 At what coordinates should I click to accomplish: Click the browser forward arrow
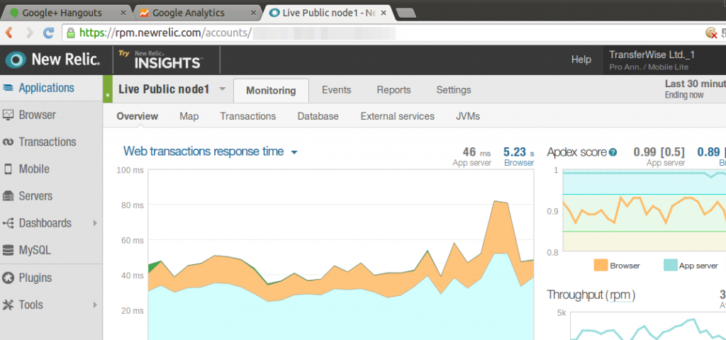(x=29, y=33)
